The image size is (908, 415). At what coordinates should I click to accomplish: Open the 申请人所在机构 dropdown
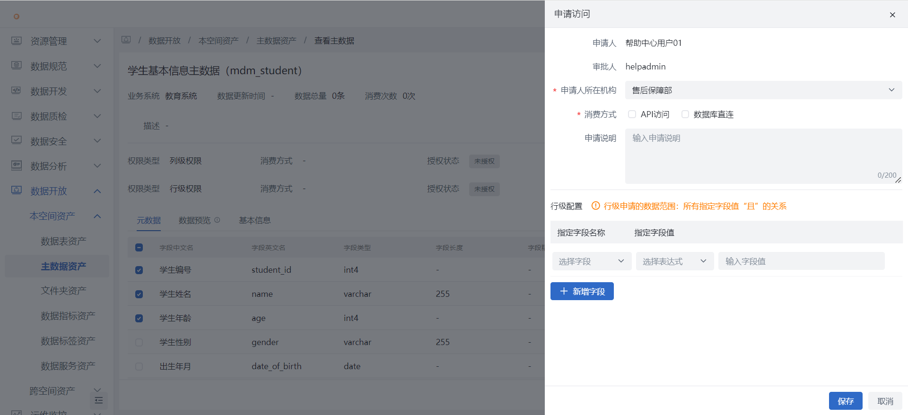[x=763, y=90]
